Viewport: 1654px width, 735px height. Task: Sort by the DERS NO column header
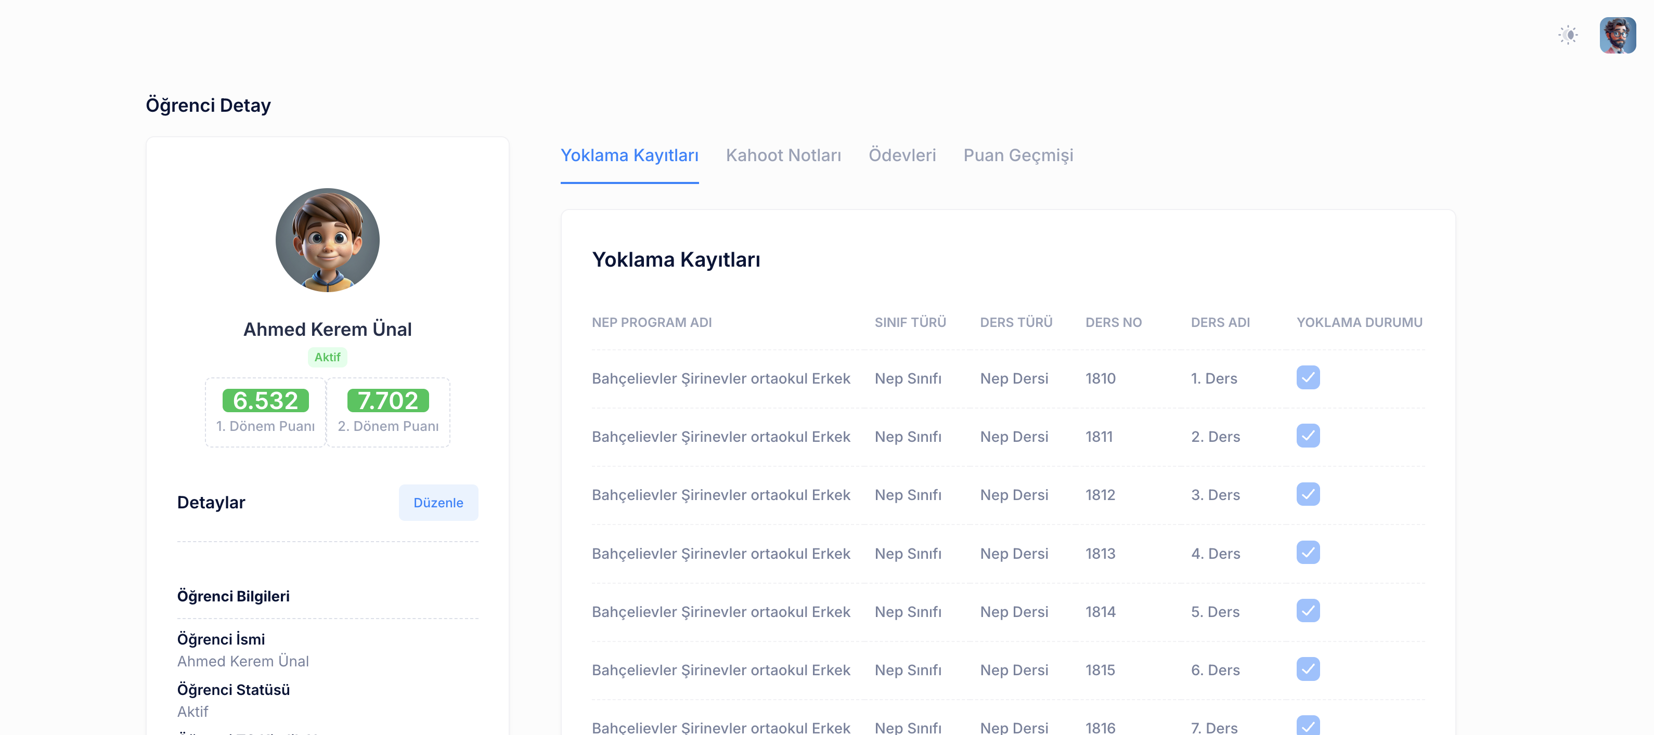(x=1113, y=322)
